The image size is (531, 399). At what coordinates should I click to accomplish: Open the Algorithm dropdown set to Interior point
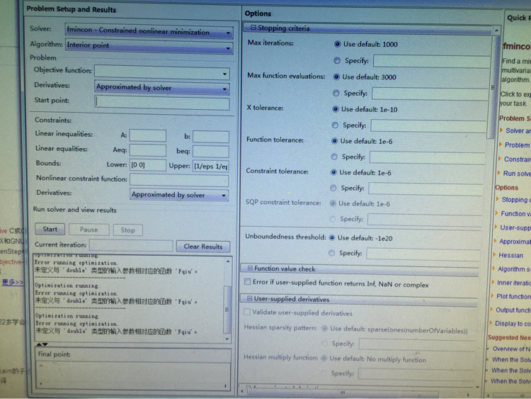149,46
